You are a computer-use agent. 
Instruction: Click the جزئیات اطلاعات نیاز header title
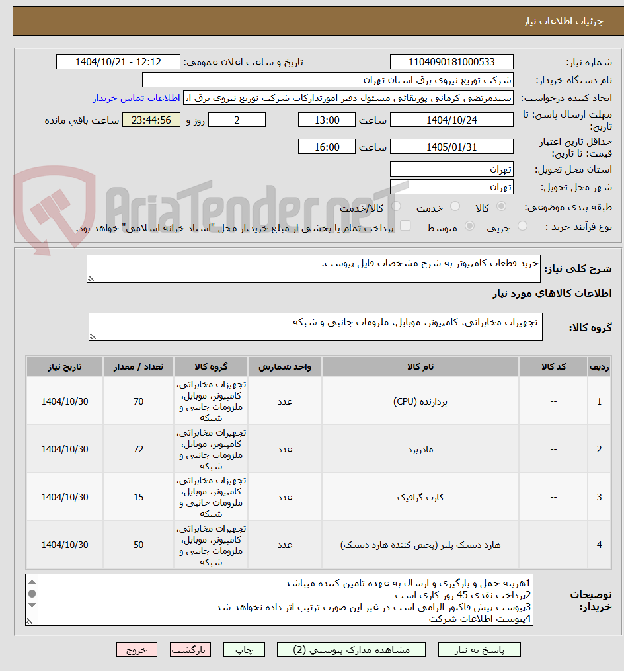[563, 21]
